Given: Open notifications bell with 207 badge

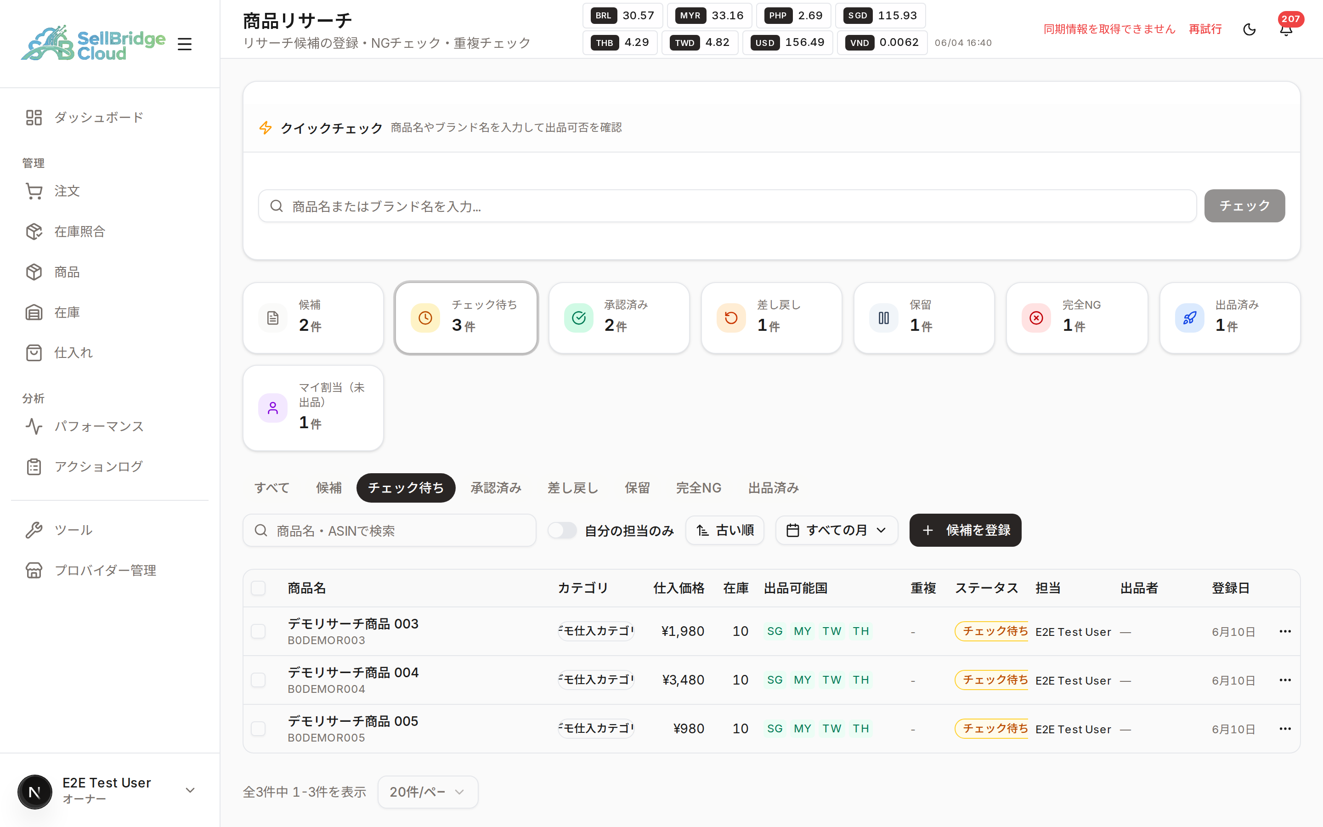Looking at the screenshot, I should click(x=1286, y=29).
